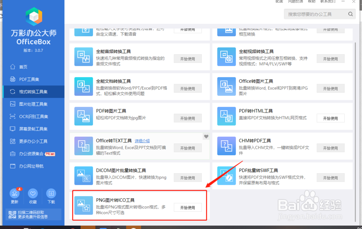Click the 收藏 favorites heart icon
The height and width of the screenshot is (229, 362).
[33, 194]
